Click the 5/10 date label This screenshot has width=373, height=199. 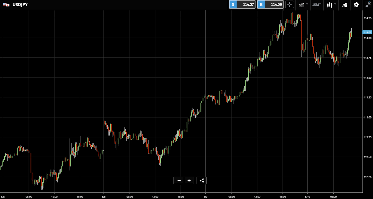point(307,197)
